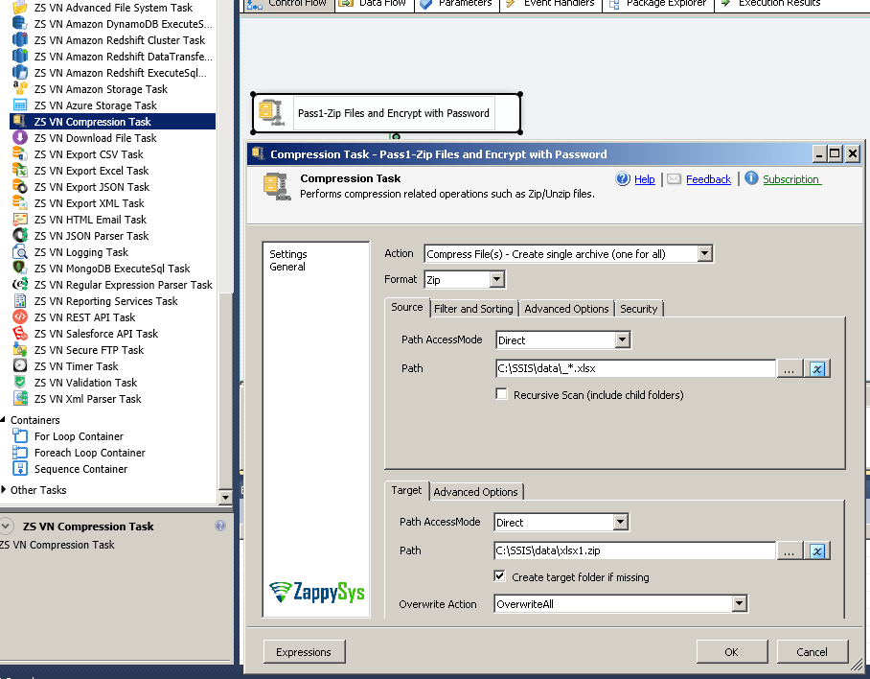The image size is (870, 679).
Task: Open the Security tab in the dialog
Action: pyautogui.click(x=639, y=309)
